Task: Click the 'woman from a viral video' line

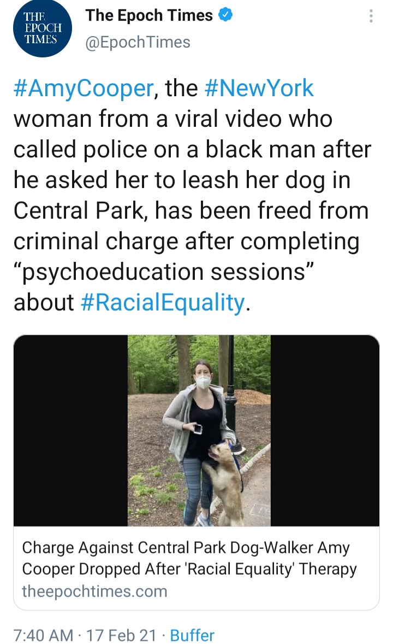Action: 173,119
